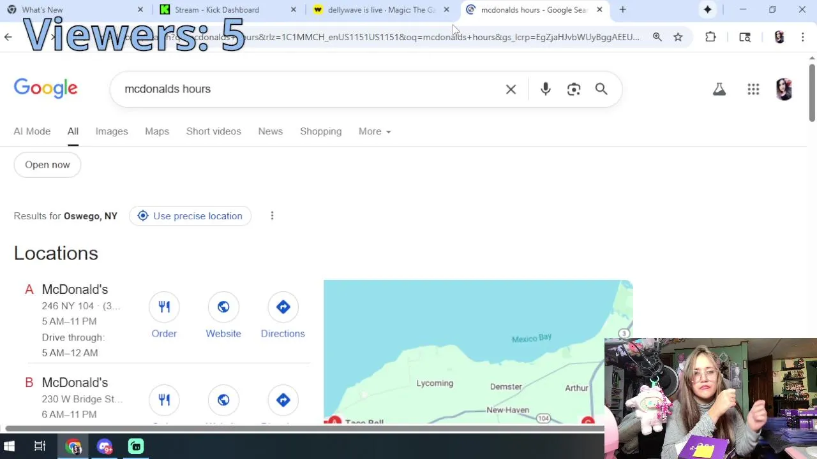Select the Maps search tab
The height and width of the screenshot is (459, 817).
click(157, 131)
